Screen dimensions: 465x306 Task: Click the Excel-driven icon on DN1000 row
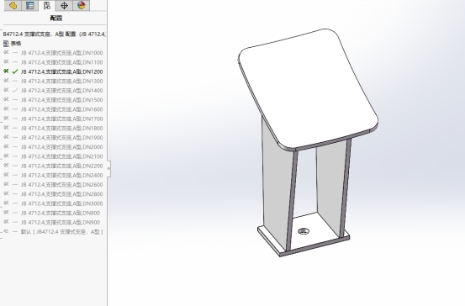(6, 52)
